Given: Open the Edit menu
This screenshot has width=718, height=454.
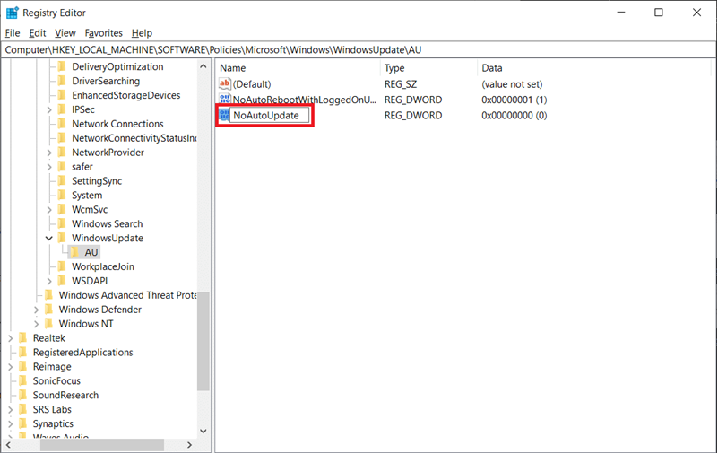Looking at the screenshot, I should pyautogui.click(x=37, y=33).
